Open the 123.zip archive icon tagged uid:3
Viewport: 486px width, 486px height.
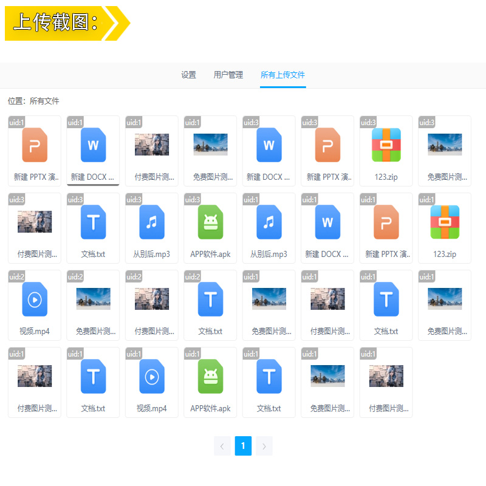pos(386,145)
